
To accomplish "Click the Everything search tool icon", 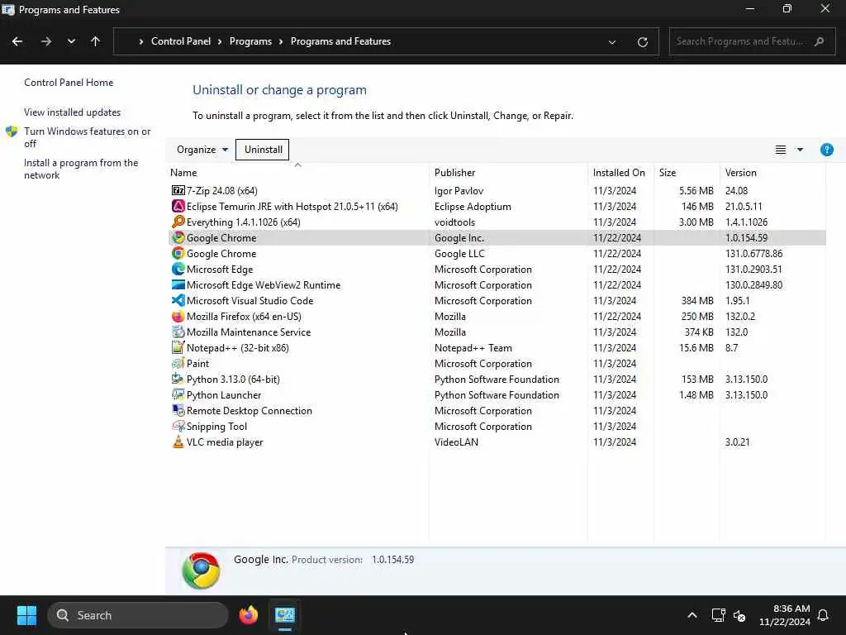I will coord(178,222).
